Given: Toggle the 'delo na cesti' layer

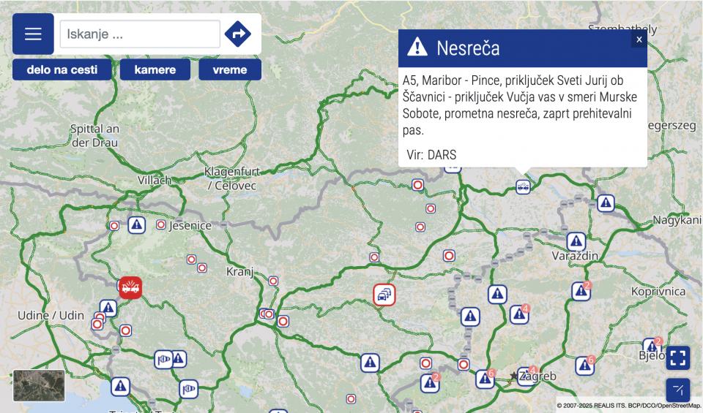Looking at the screenshot, I should click(62, 70).
